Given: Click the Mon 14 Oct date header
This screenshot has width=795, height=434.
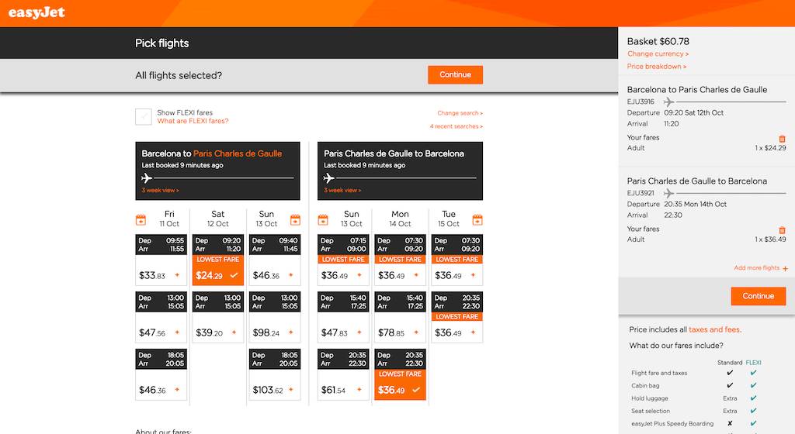Looking at the screenshot, I should tap(400, 219).
